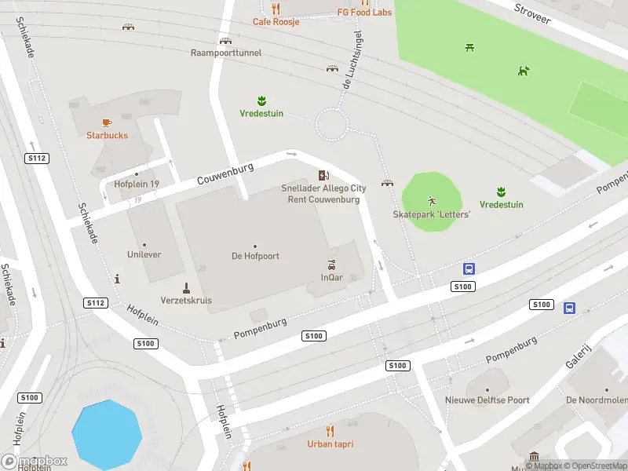The width and height of the screenshot is (628, 471).
Task: Click the InQar car rental icon
Action: [331, 265]
